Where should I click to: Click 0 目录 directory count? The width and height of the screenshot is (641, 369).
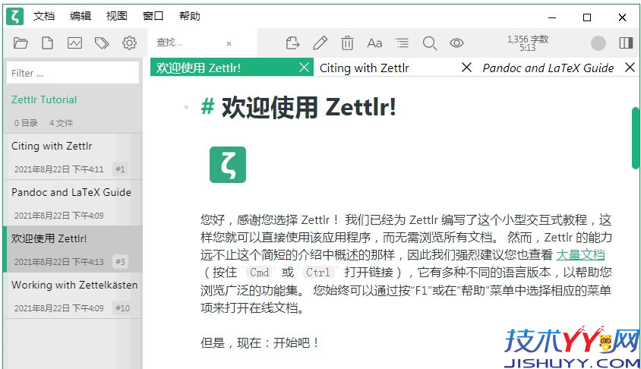(x=26, y=123)
